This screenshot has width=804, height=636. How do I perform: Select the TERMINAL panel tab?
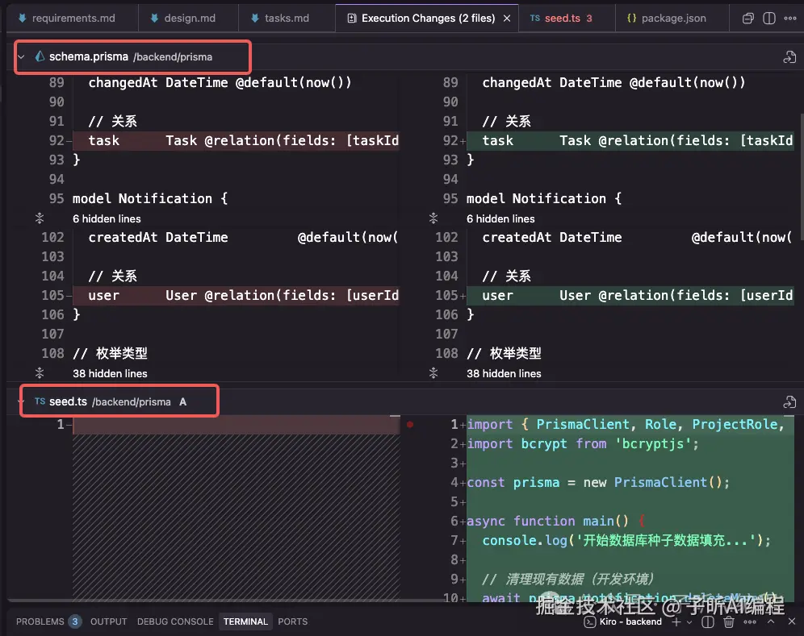click(x=245, y=621)
